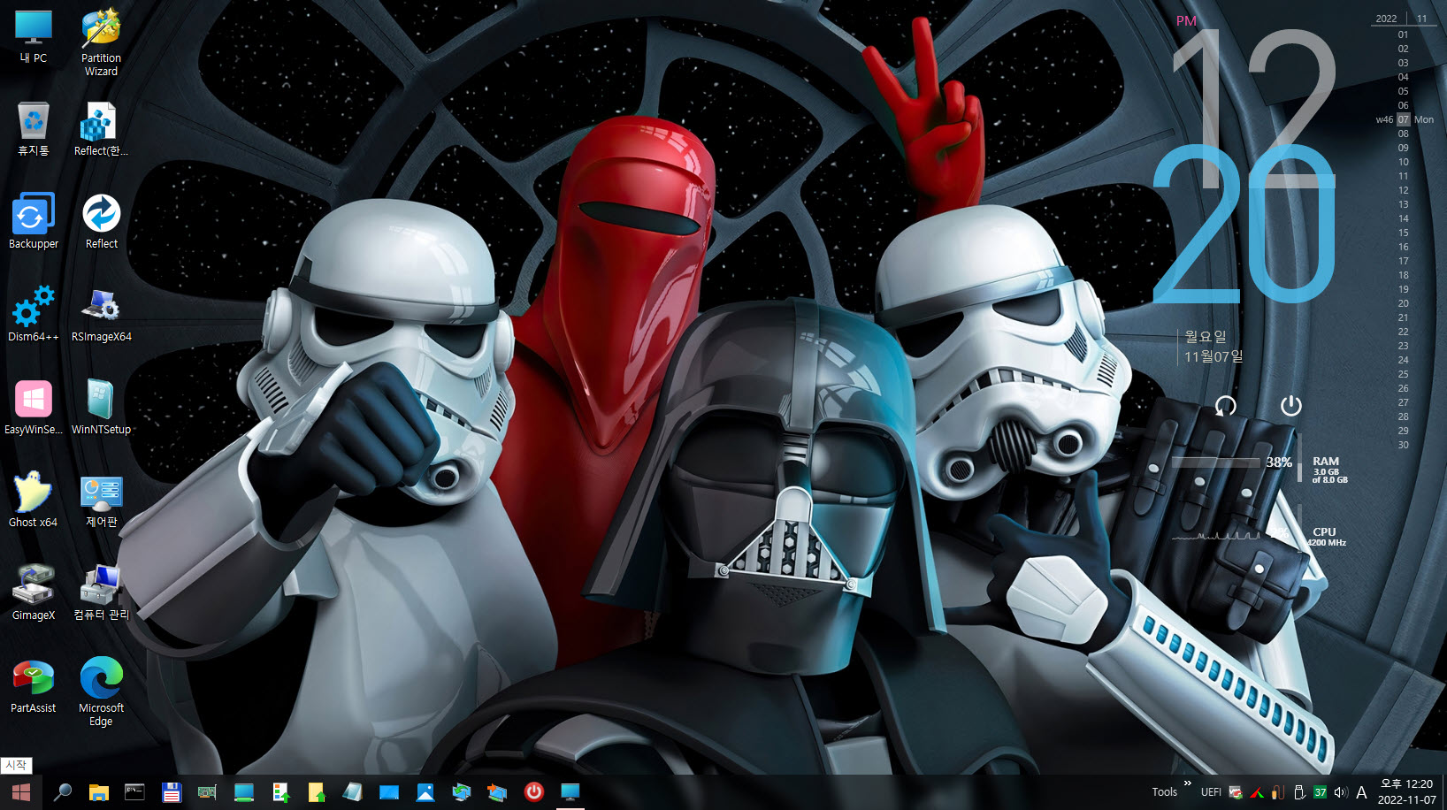This screenshot has height=810, width=1447.
Task: Open the Notepad-style taskbar icon
Action: click(352, 792)
